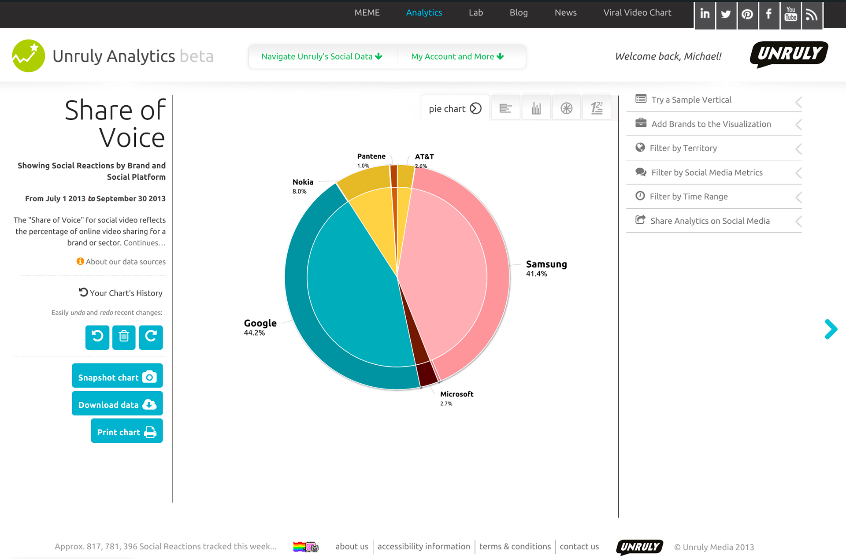Click the Pinterest icon in header
This screenshot has width=846, height=559.
pyautogui.click(x=747, y=15)
